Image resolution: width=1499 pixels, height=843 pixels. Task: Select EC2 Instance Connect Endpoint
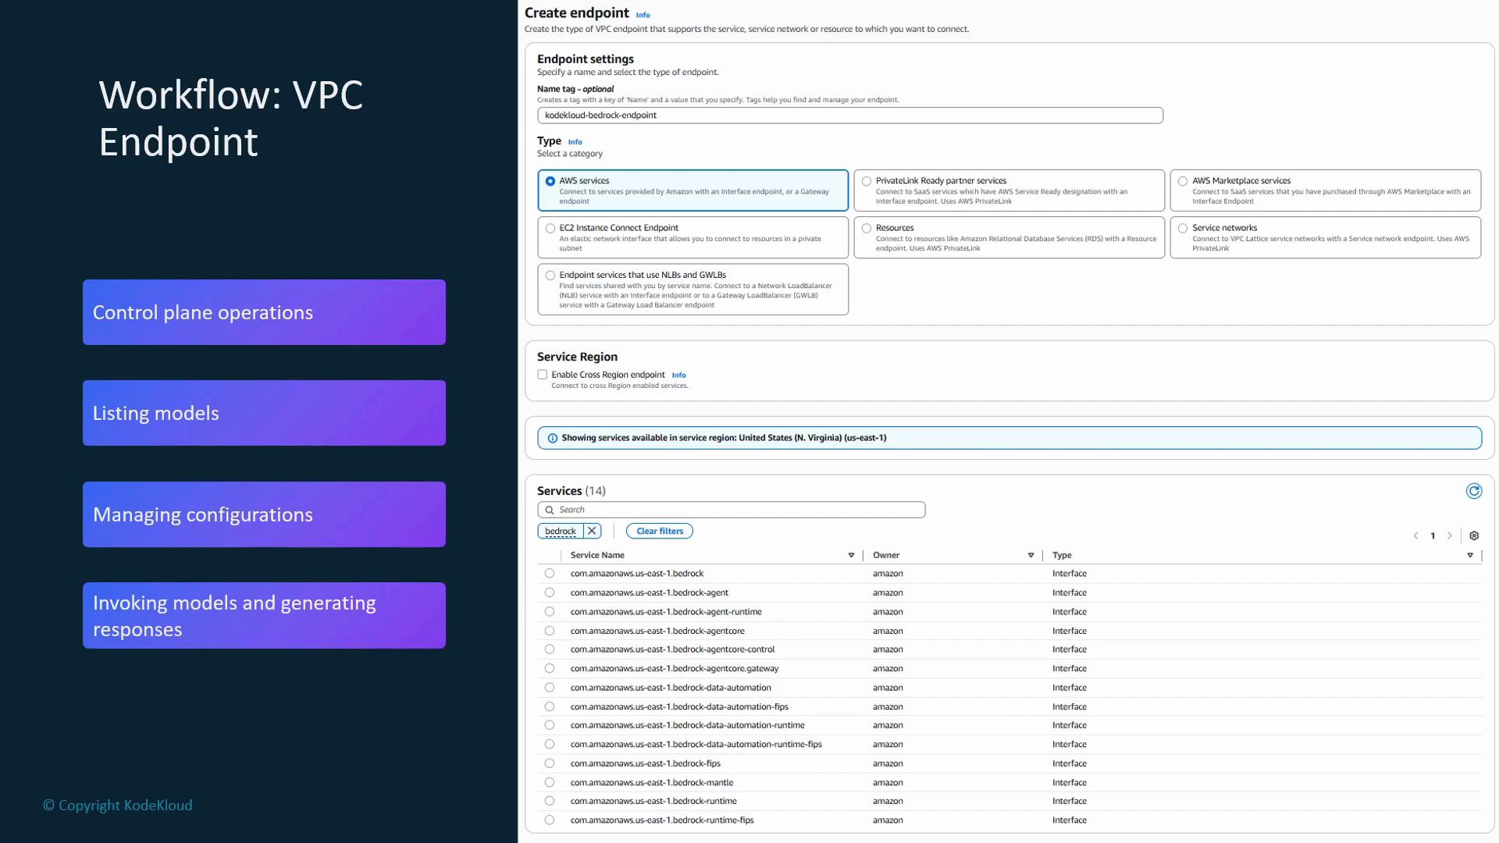click(x=550, y=229)
